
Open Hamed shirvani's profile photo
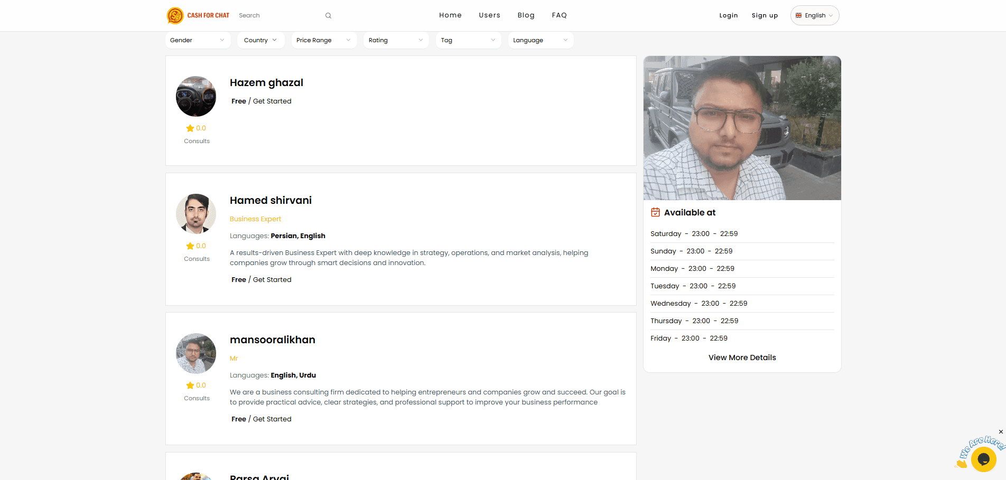point(196,214)
